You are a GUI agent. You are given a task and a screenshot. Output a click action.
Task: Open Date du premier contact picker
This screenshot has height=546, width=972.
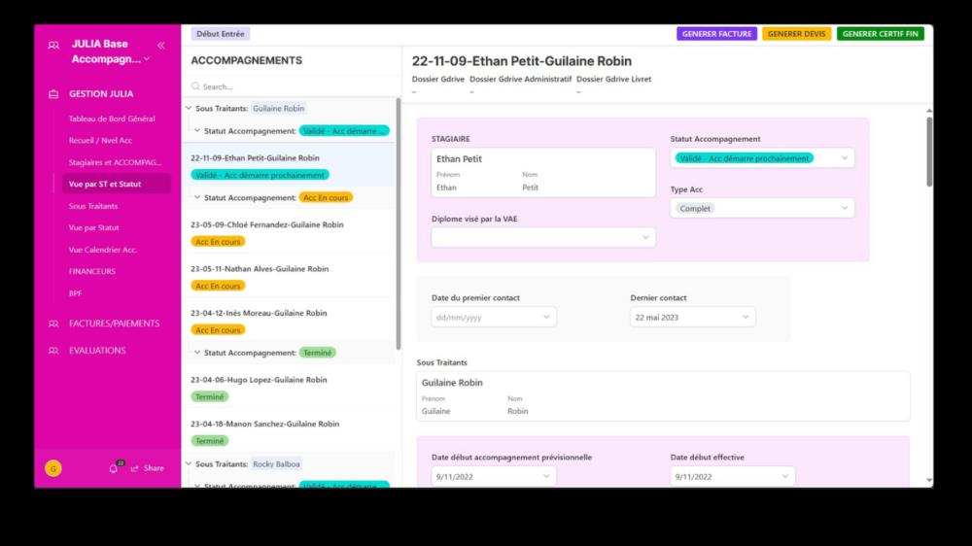494,318
